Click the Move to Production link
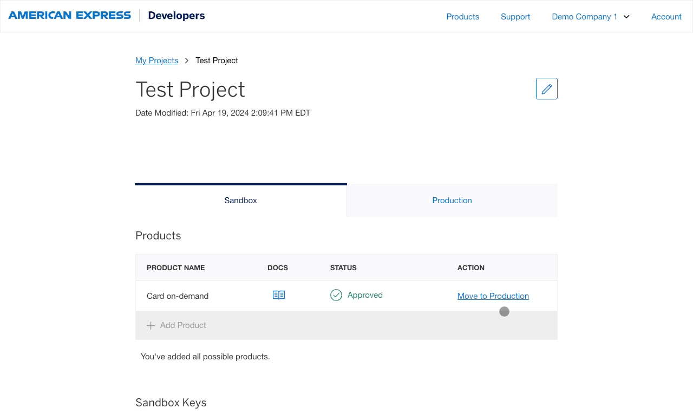The width and height of the screenshot is (693, 415). pyautogui.click(x=493, y=296)
